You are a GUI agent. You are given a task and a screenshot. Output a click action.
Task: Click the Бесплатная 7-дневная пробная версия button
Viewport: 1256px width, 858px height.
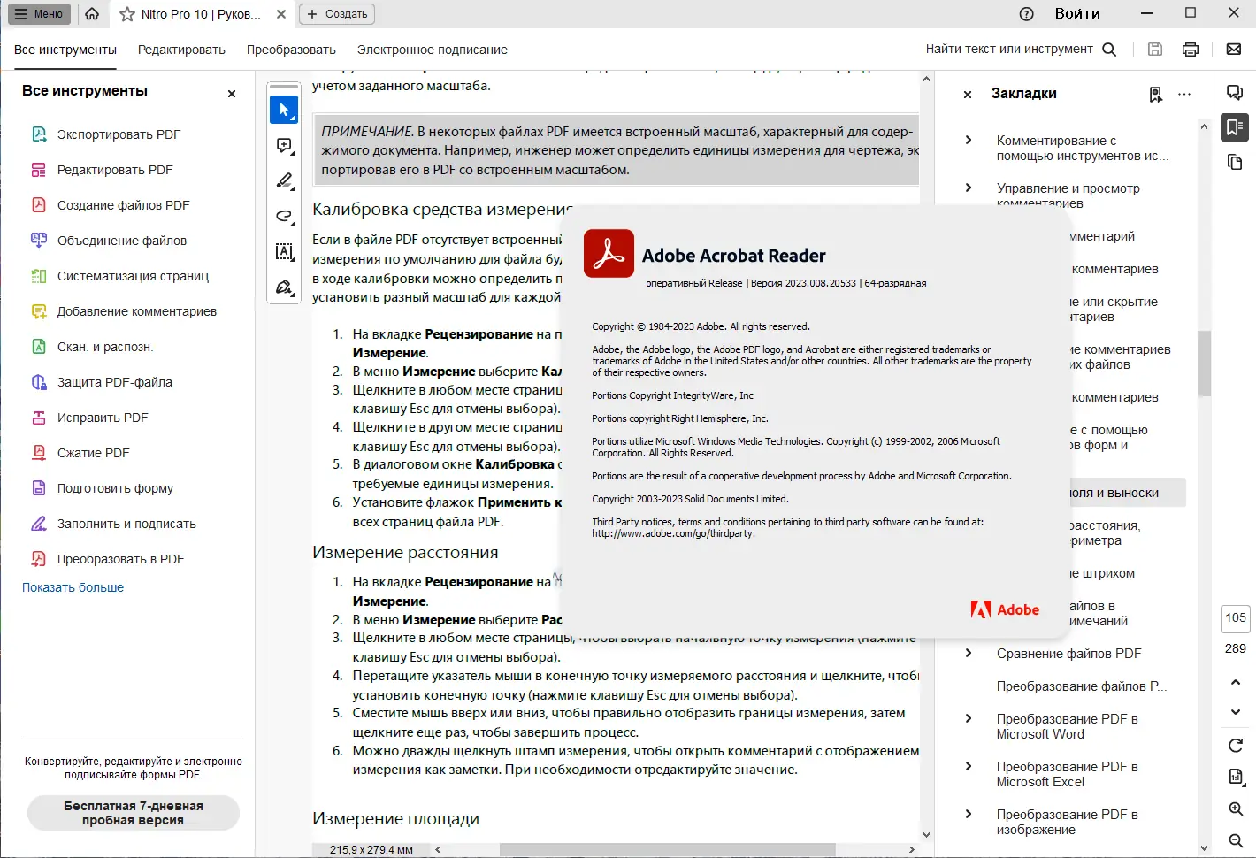pos(133,812)
